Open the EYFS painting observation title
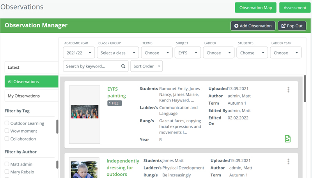This screenshot has width=312, height=178. point(117,93)
